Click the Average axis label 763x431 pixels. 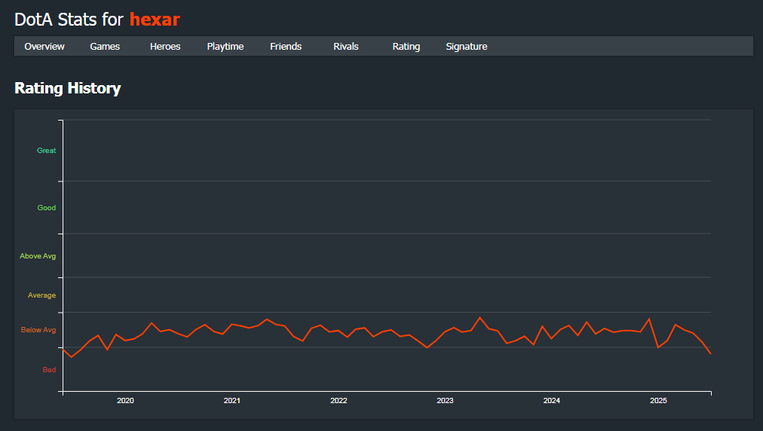41,295
